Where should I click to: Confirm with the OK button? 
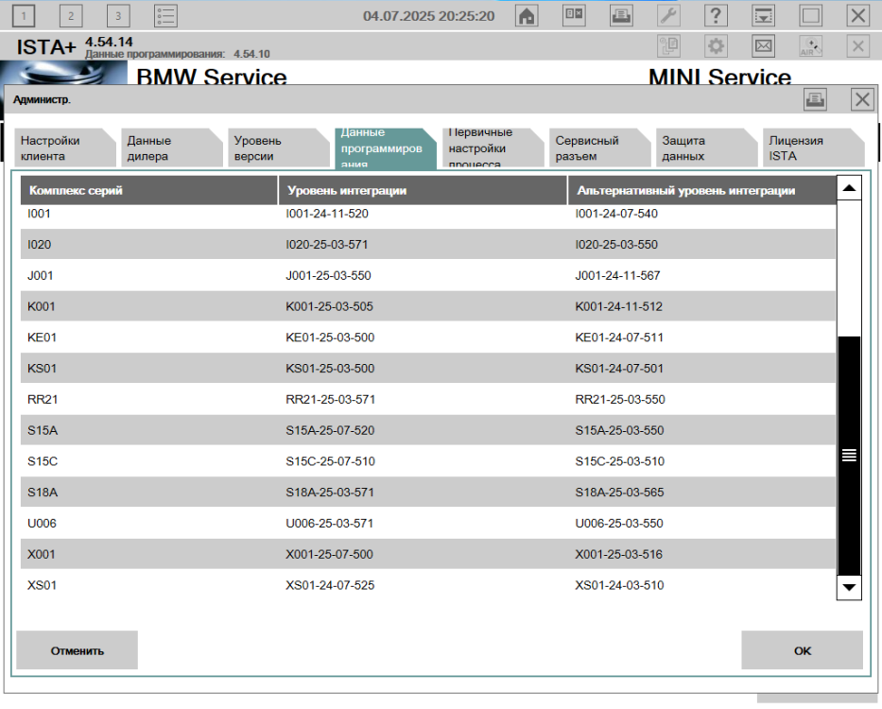point(802,650)
